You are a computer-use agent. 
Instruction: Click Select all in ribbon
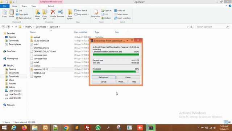point(120,11)
